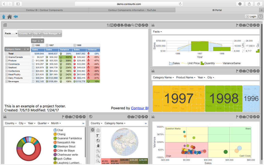Collapse the map side toolbar with the double-arrow toggle
This screenshot has width=264, height=165.
92,130
